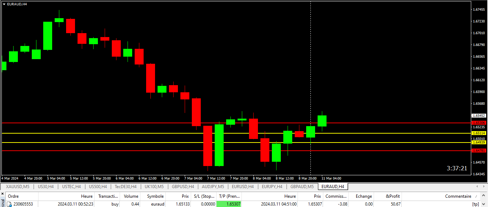The width and height of the screenshot is (488, 207).
Task: Sort by the Volume column header
Action: [x=131, y=196]
